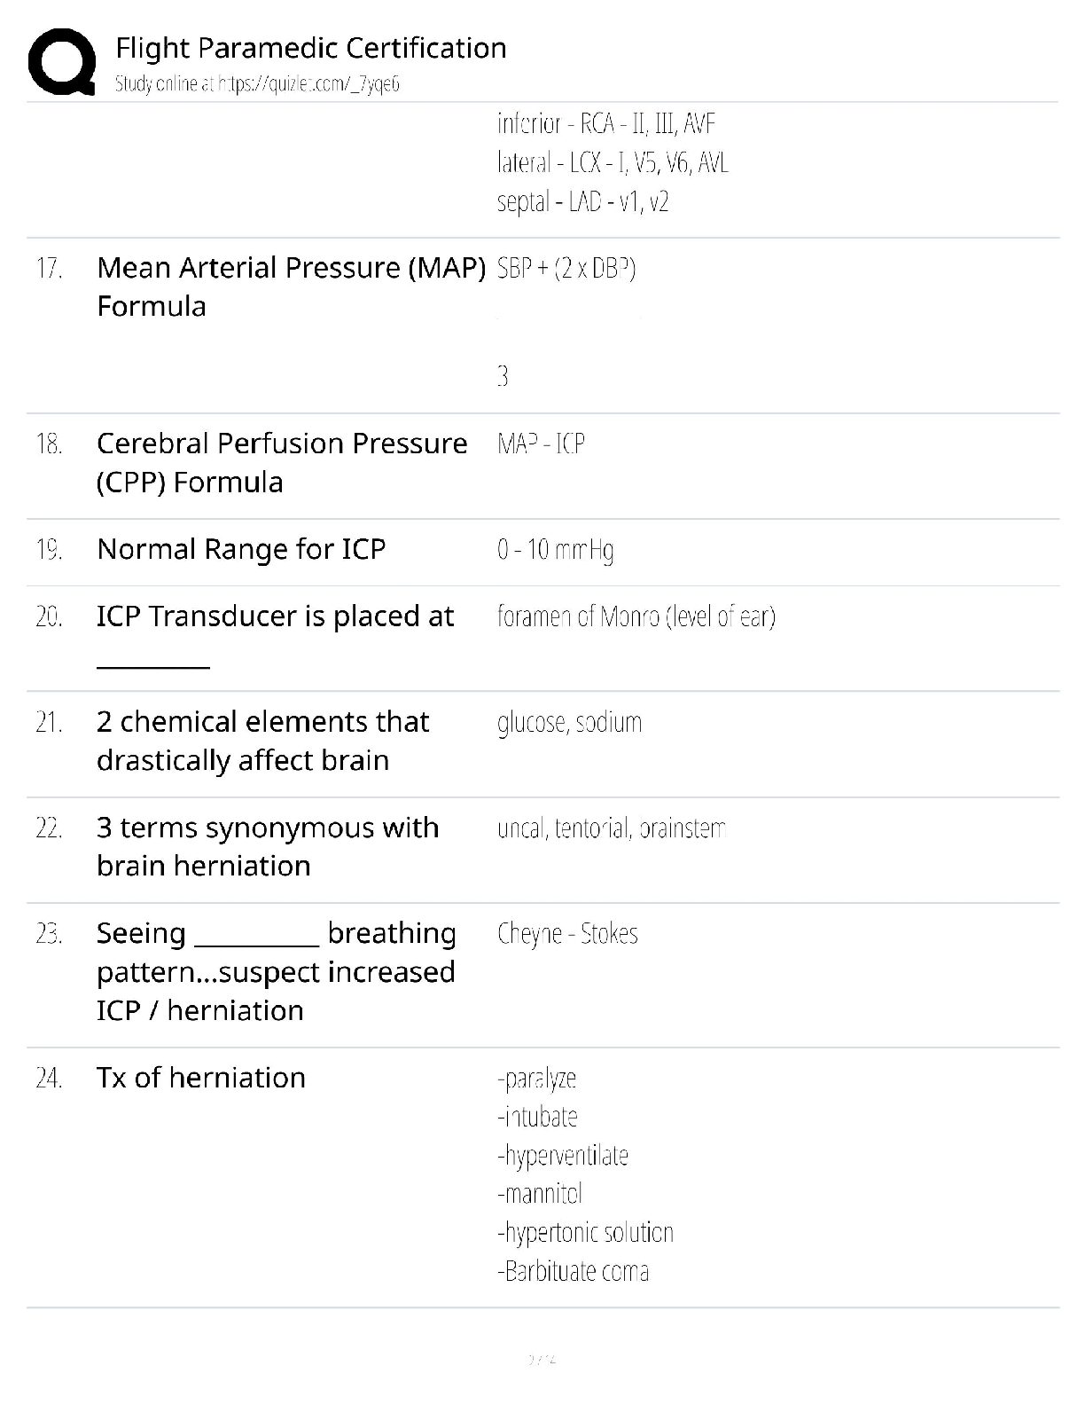Select the Tx of herniation term
Viewport: 1085px width, 1405px height.
[201, 1078]
